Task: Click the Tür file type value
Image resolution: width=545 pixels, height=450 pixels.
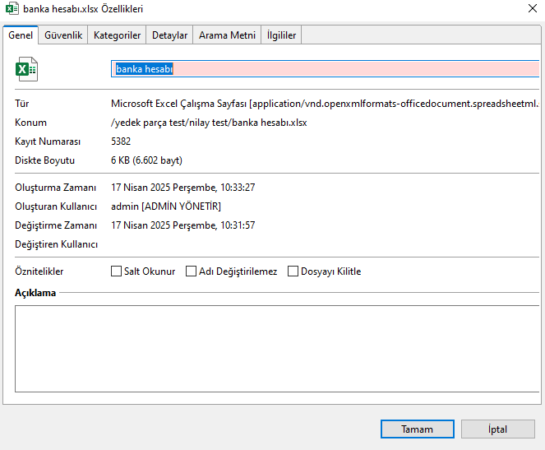Action: coord(324,104)
